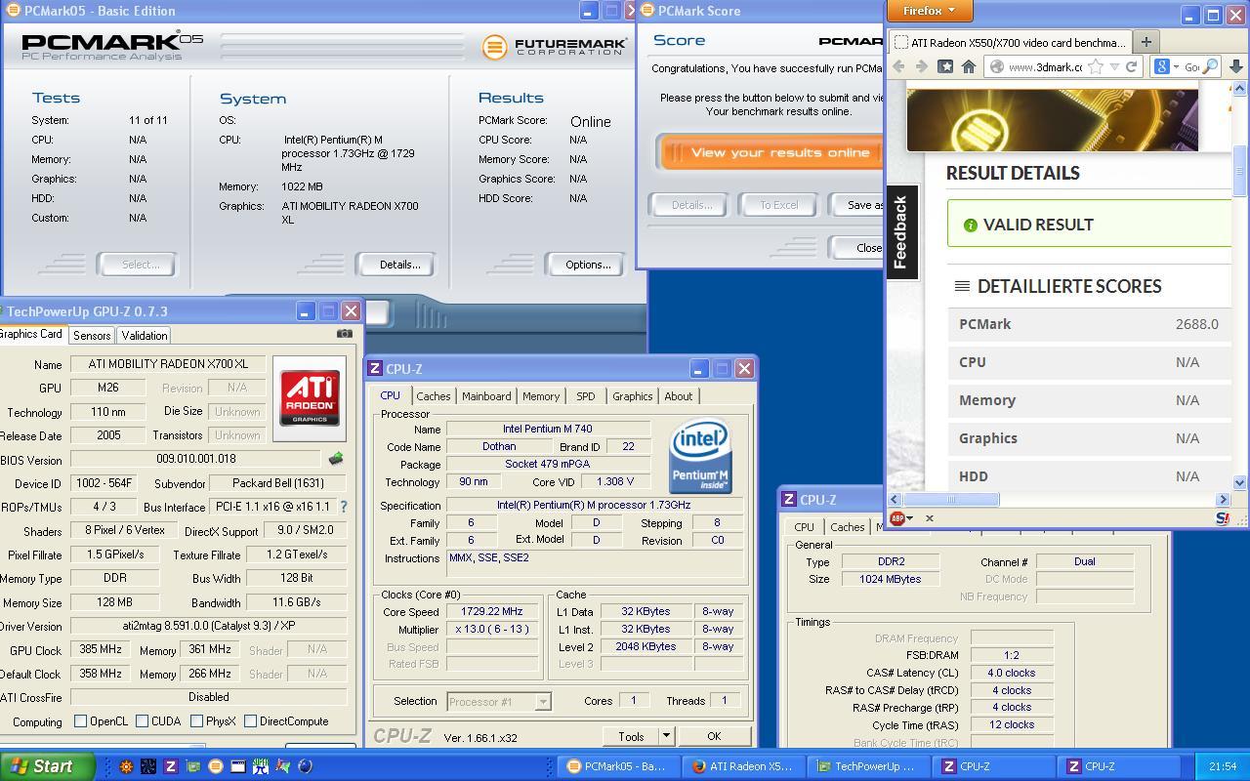
Task: Open the About tab in CPU-Z
Action: coord(678,396)
